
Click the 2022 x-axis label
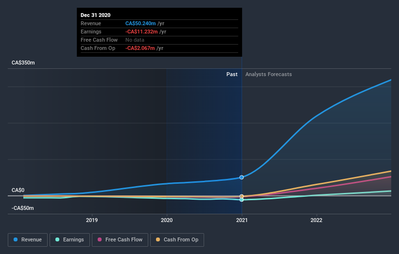point(316,220)
